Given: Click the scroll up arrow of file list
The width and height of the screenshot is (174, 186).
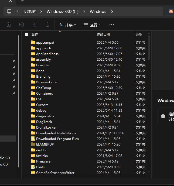Looking at the screenshot, I should [149, 33].
